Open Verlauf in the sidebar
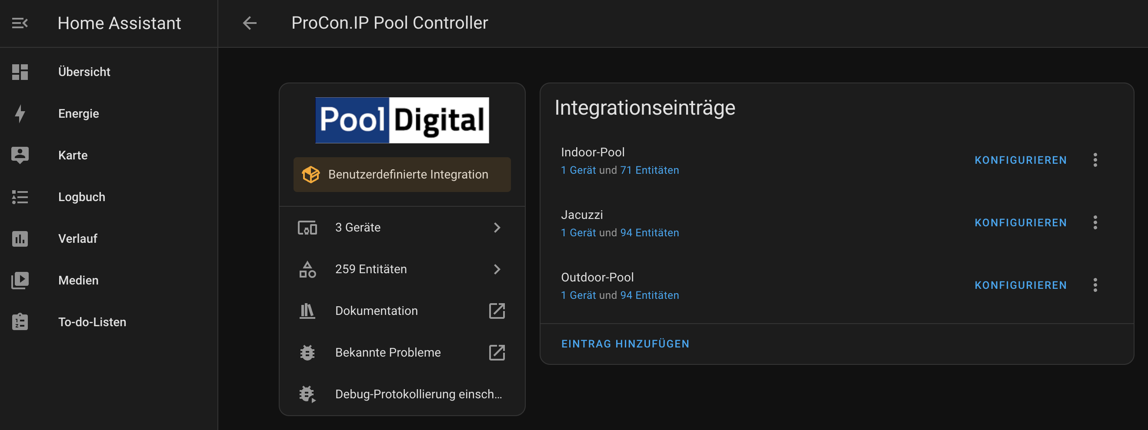The height and width of the screenshot is (430, 1148). 109,238
